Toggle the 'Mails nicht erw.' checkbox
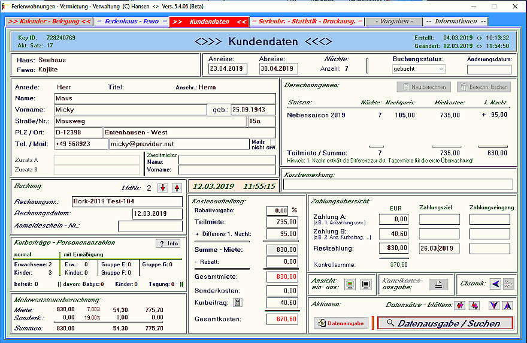The height and width of the screenshot is (343, 527). (273, 142)
